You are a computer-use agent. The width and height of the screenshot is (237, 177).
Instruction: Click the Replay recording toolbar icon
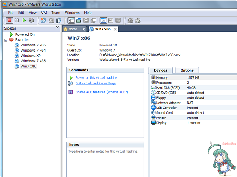pos(138,21)
